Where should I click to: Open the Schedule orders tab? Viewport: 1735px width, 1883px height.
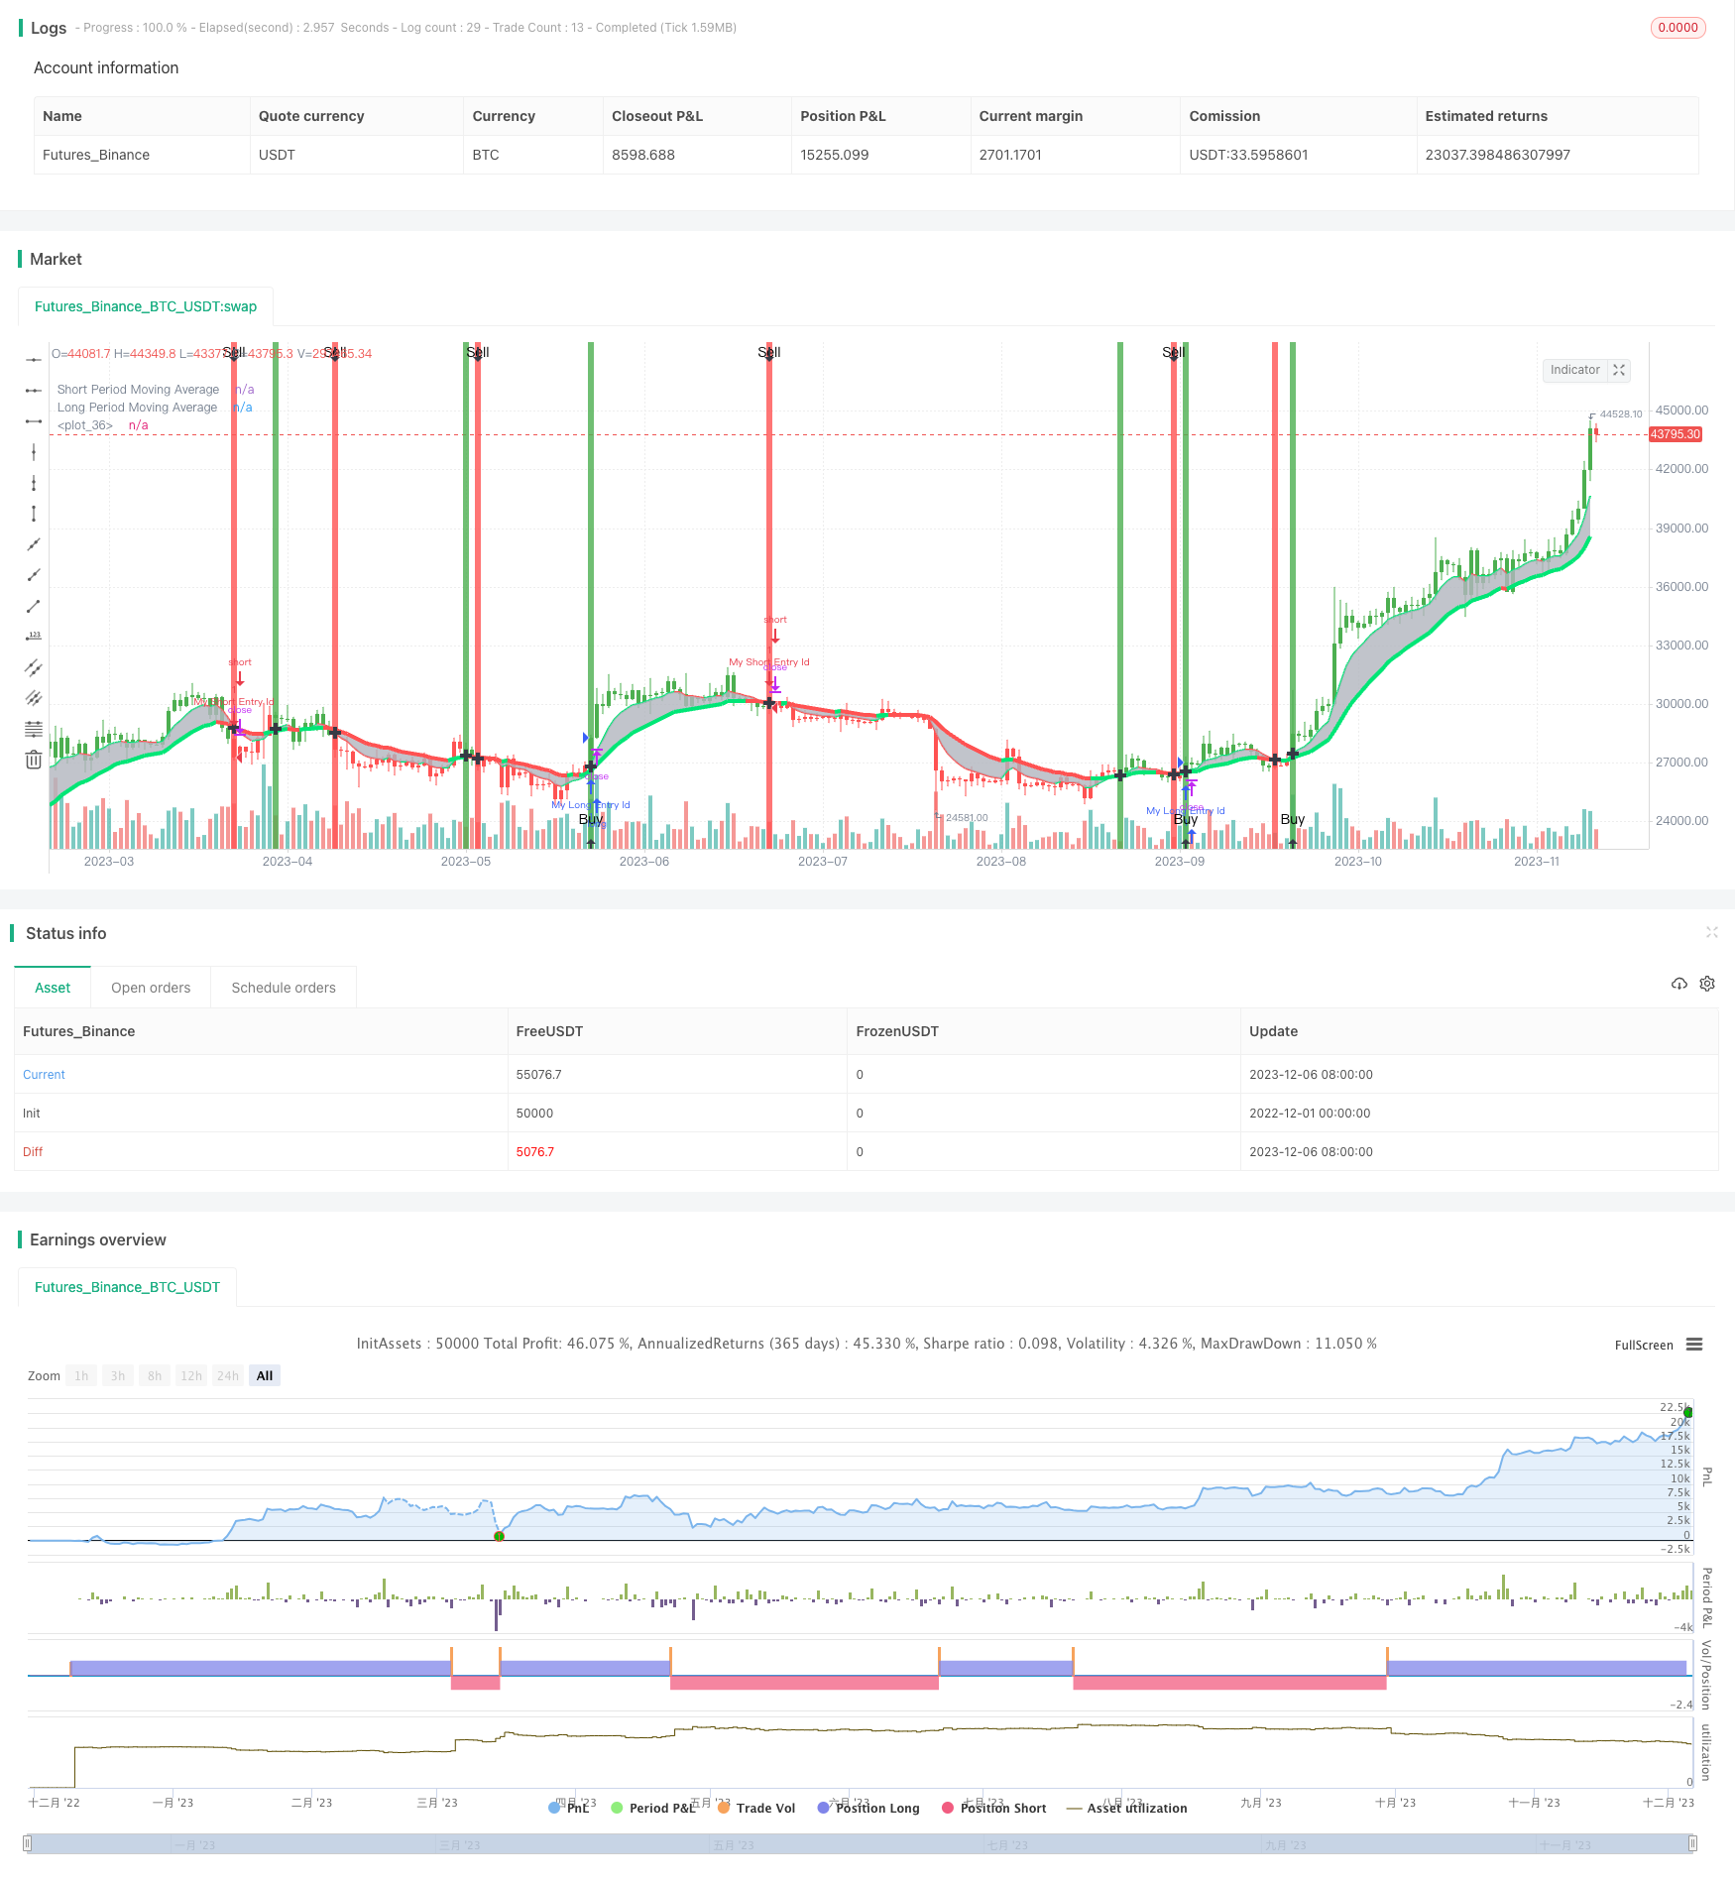284,988
